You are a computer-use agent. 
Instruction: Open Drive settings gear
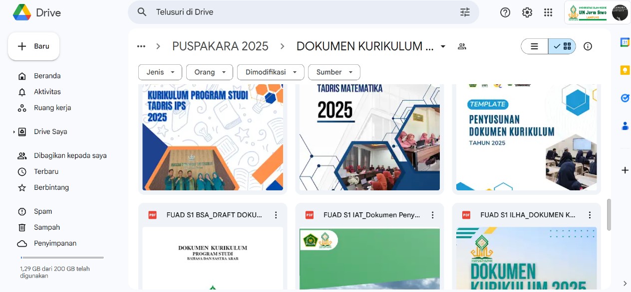point(527,12)
